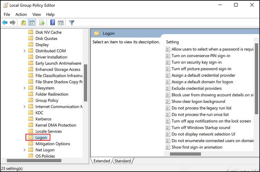This screenshot has width=260, height=172.
Task: Select 'Allow users to select when a password' setting
Action: (x=212, y=49)
